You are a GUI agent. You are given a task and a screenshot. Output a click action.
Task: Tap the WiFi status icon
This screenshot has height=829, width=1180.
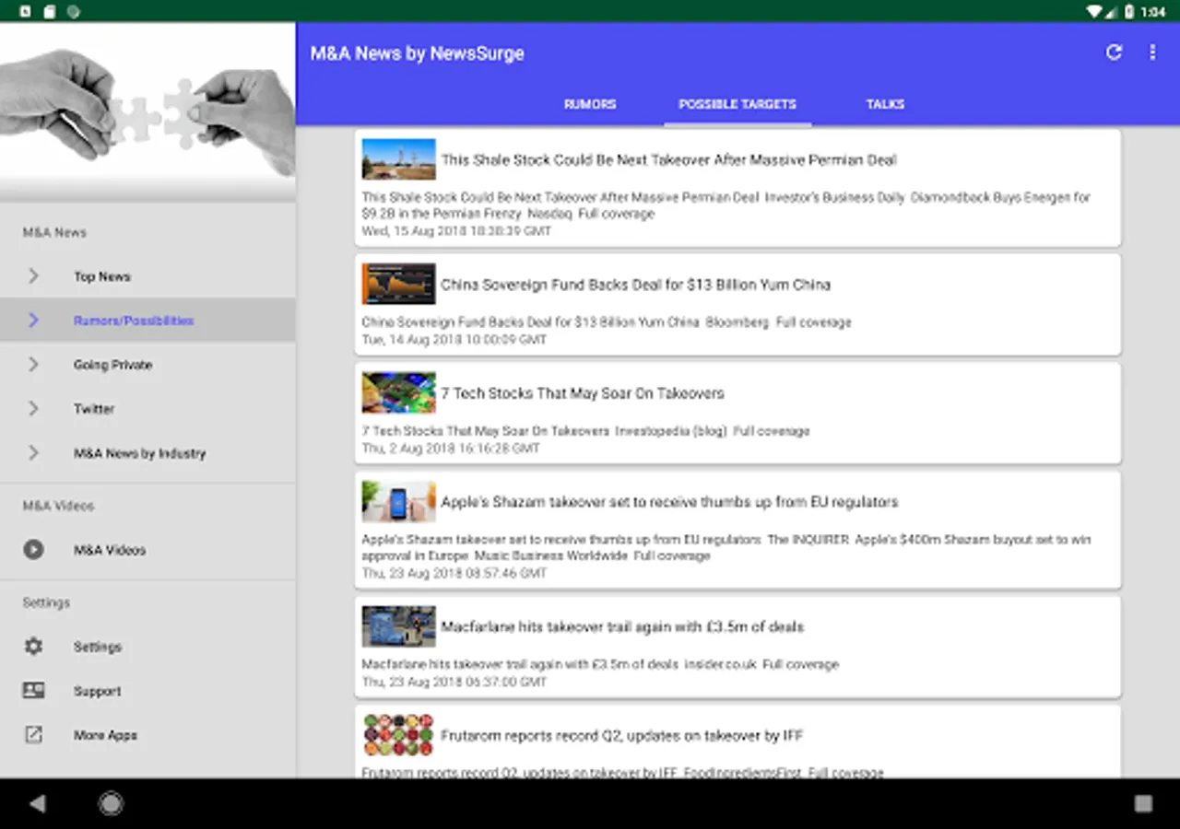pos(1093,11)
